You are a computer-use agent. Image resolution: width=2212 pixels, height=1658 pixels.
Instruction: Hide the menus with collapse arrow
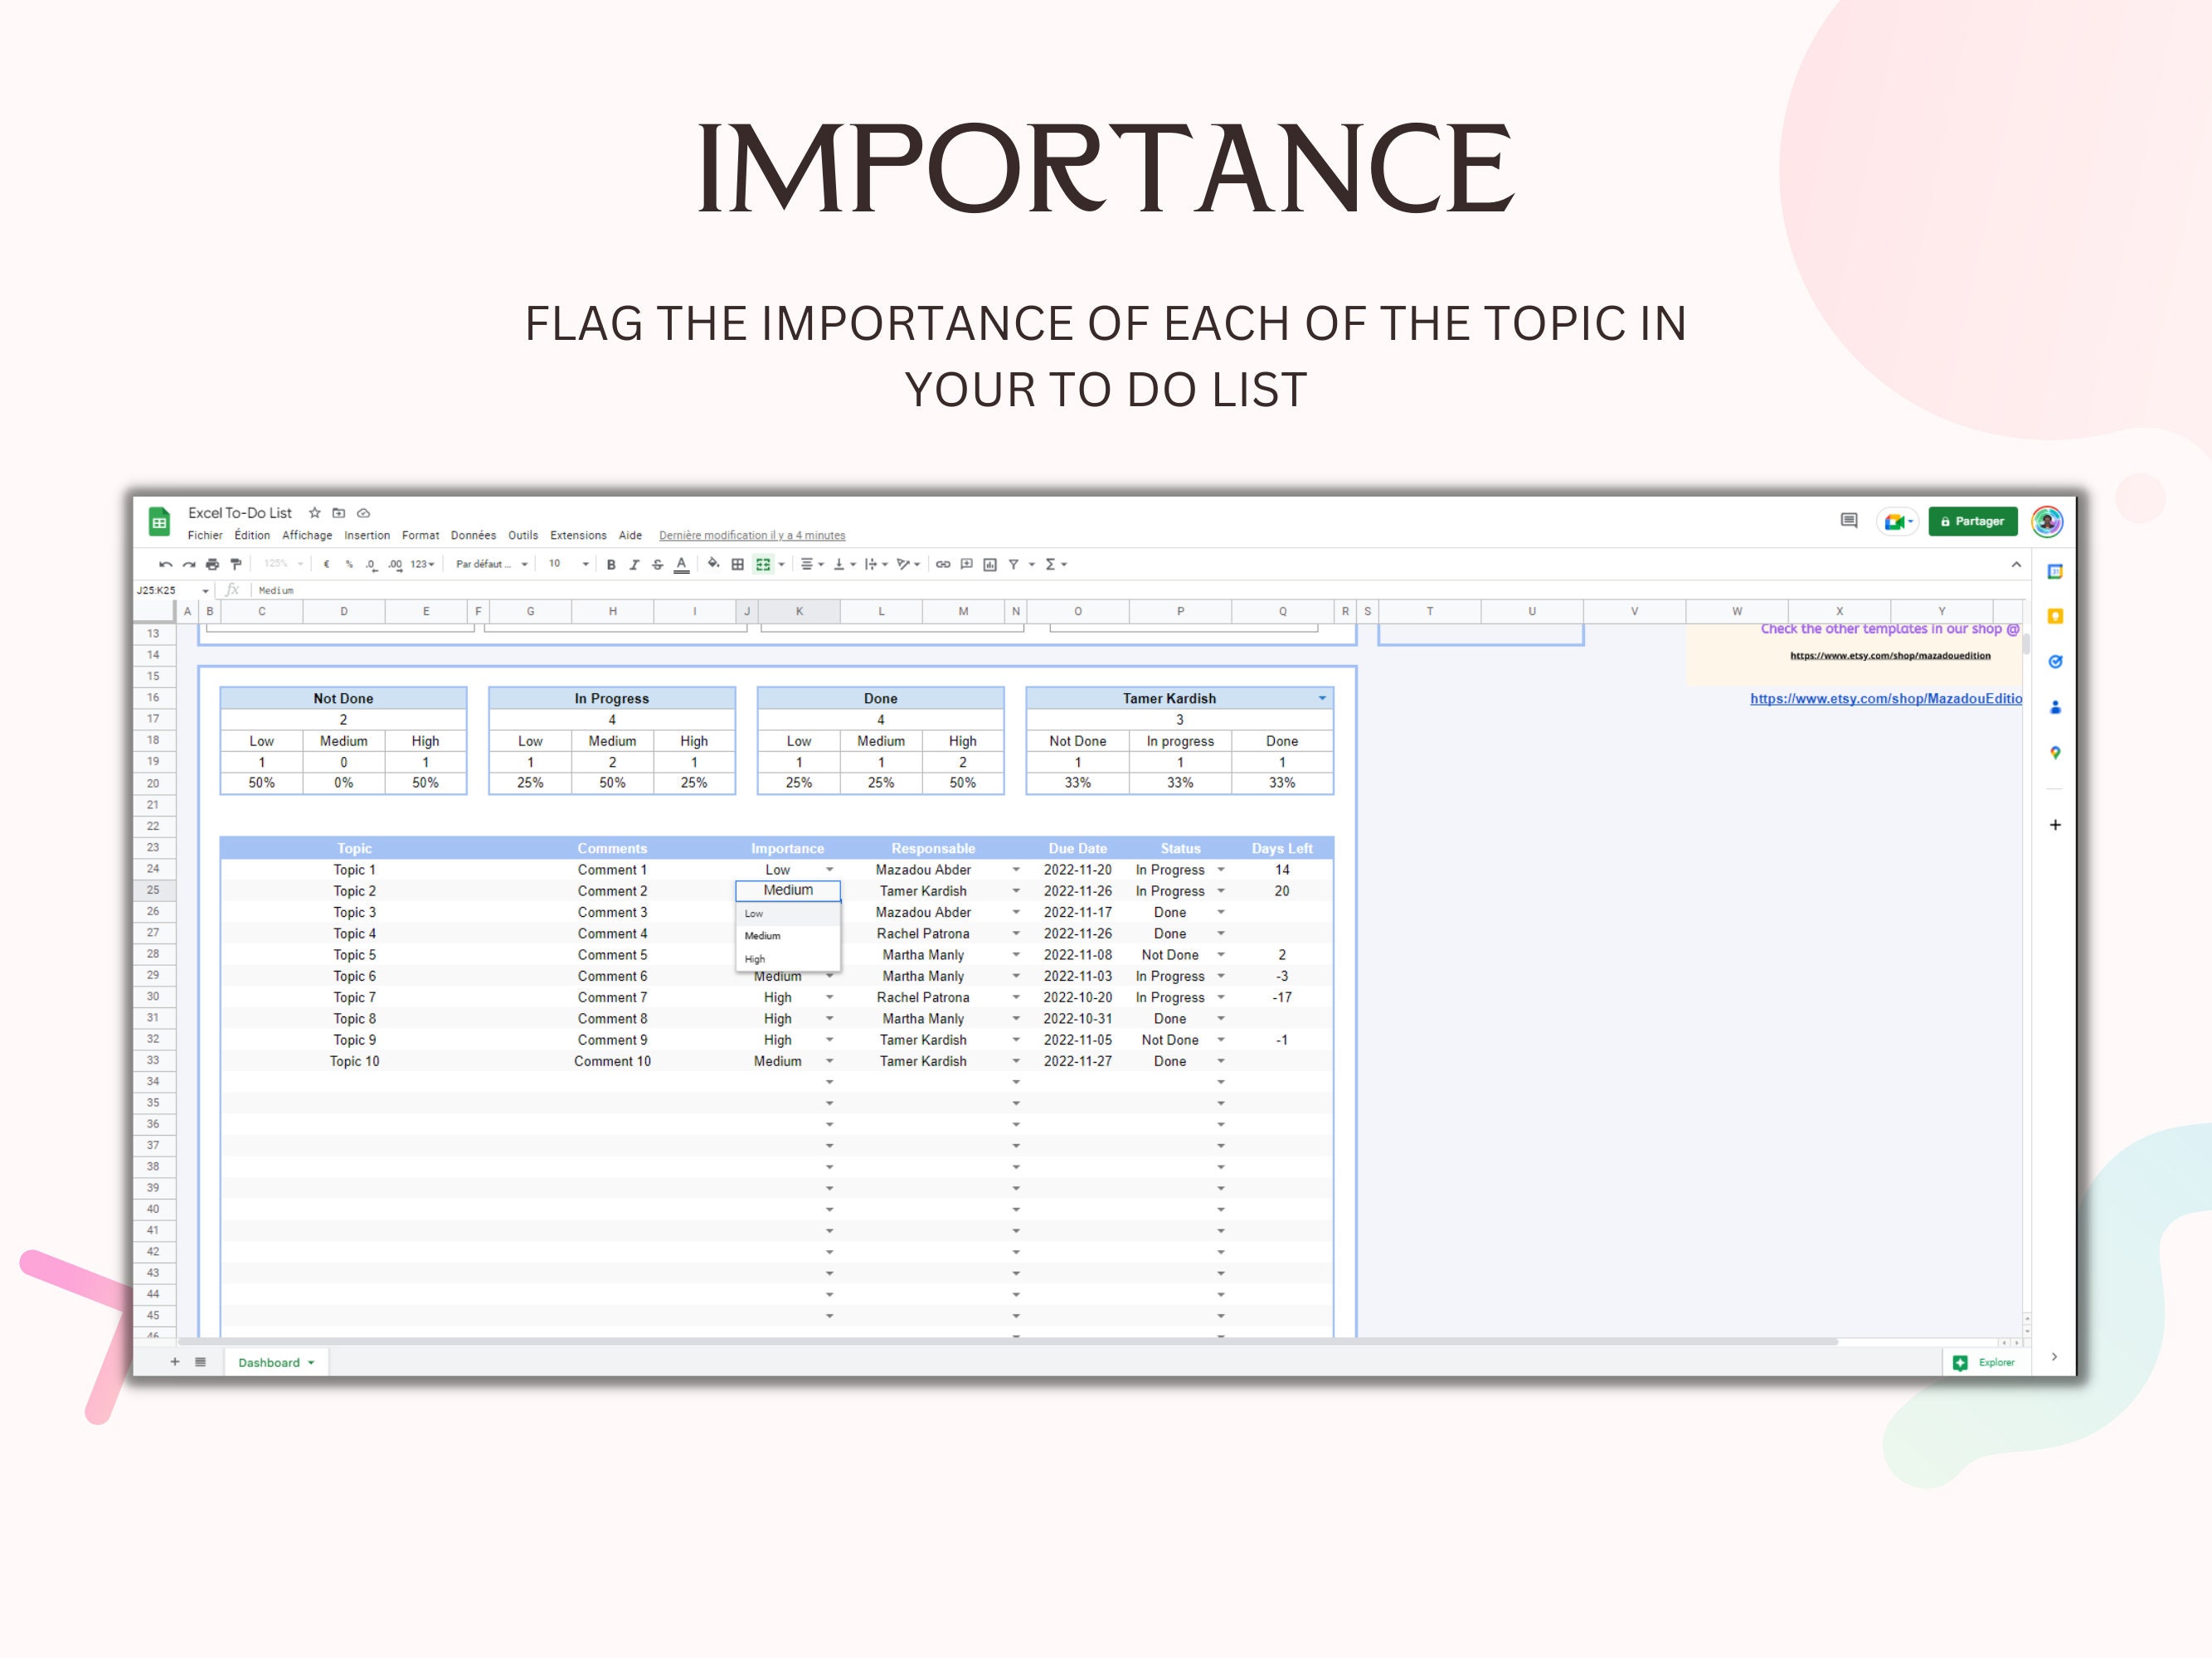2016,565
